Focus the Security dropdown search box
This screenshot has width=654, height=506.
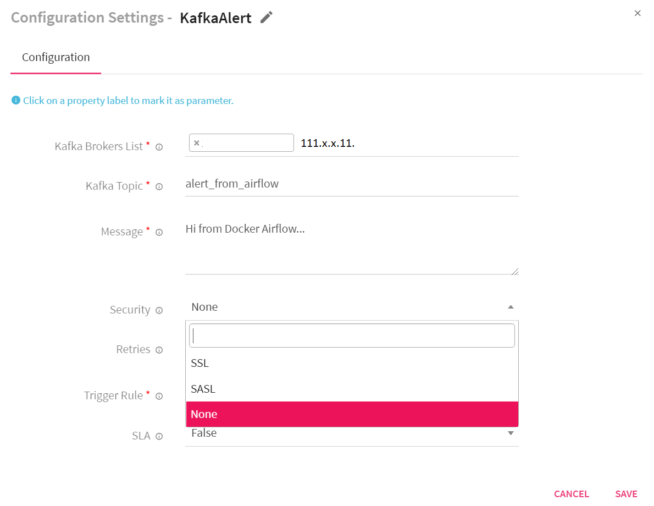(352, 335)
